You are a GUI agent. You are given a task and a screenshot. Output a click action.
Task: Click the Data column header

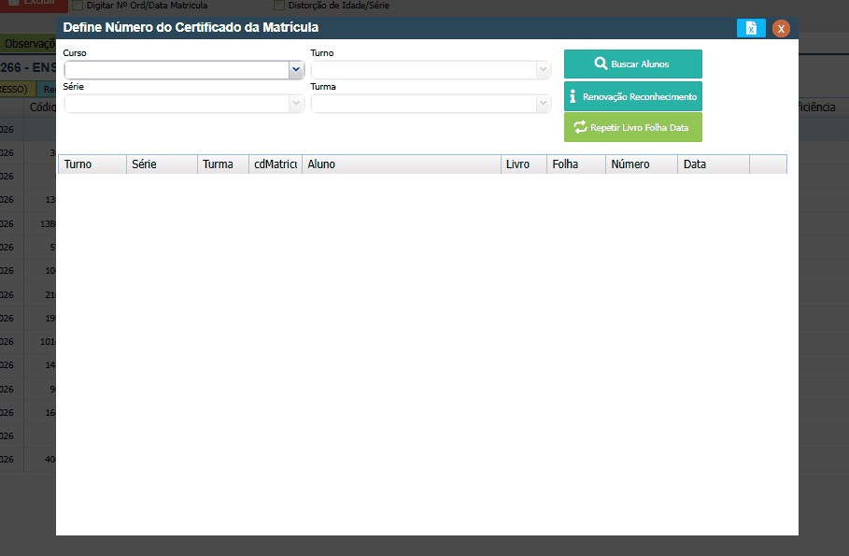(x=714, y=164)
